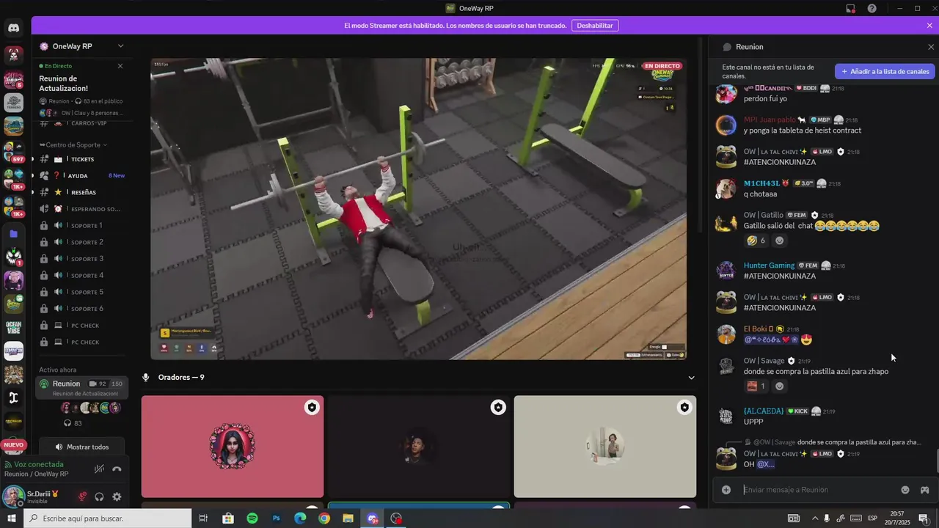Open the Ocean Vibe server icon
939x528 pixels.
13,327
